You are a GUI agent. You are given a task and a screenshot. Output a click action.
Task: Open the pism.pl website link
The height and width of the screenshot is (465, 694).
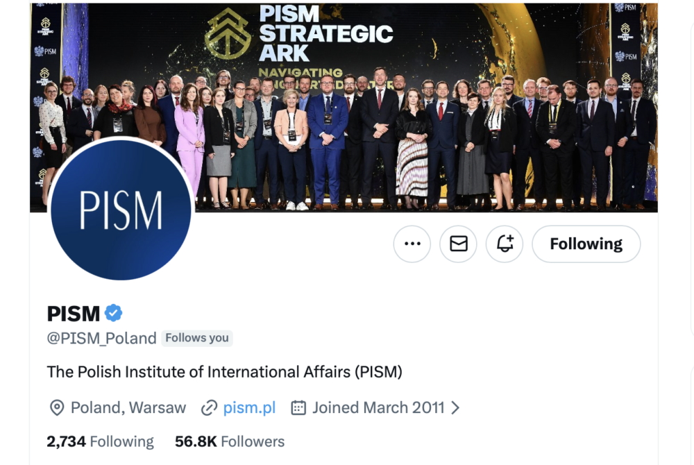249,407
